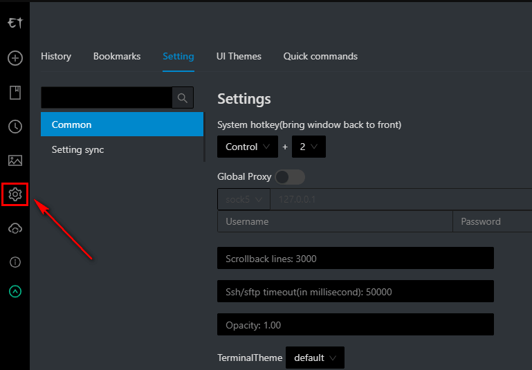The height and width of the screenshot is (370, 532).
Task: Add a new session with plus icon
Action: click(x=15, y=58)
